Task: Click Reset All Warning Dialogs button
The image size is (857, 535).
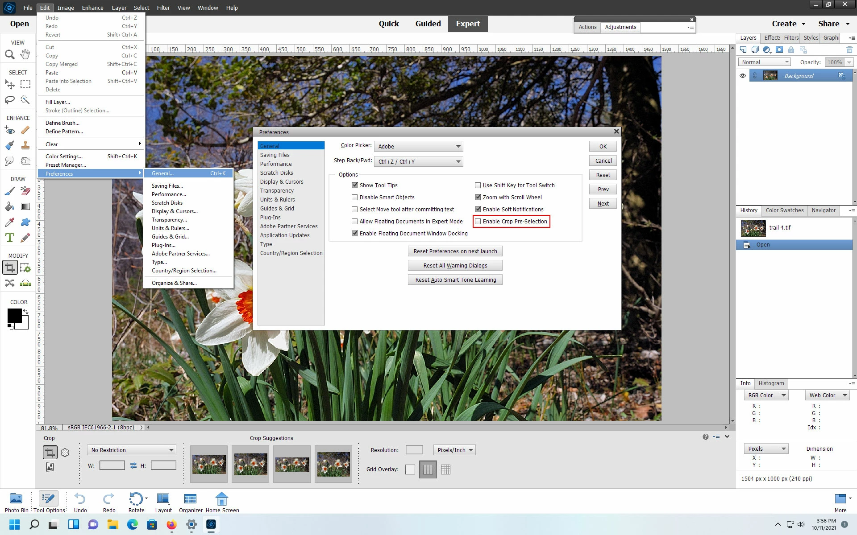Action: [x=455, y=266]
